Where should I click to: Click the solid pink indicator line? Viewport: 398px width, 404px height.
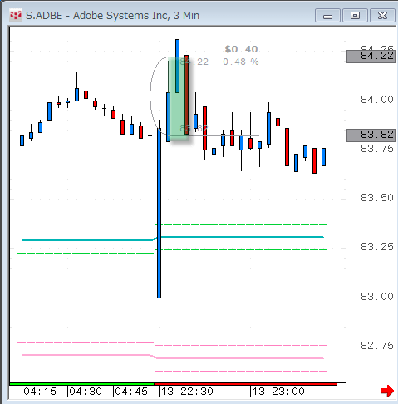point(173,357)
